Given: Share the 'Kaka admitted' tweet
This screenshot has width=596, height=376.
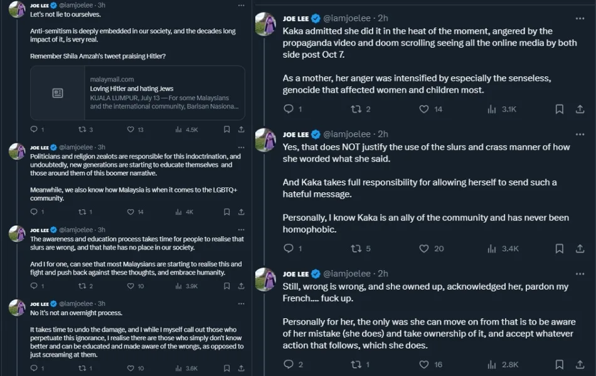Looking at the screenshot, I should click(580, 109).
